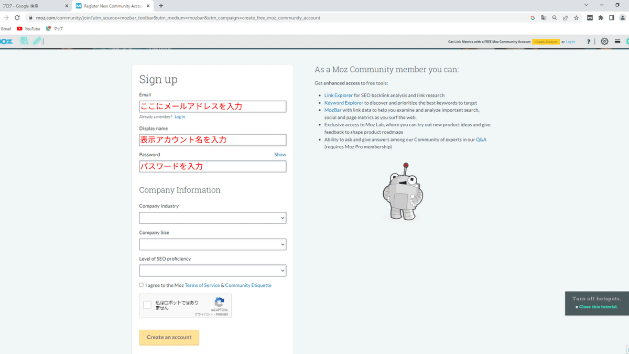Click Log In link in MozBar
The image size is (629, 354).
570,41
